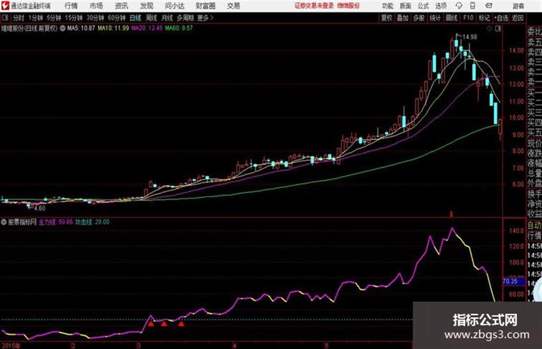Open the 交易 menu
The height and width of the screenshot is (349, 542).
[233, 6]
